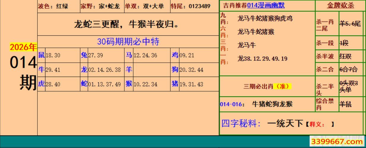Image resolution: width=366 pixels, height=148 pixels.
Task: Select the 30码期期必中特 heading
Action: coord(128,42)
